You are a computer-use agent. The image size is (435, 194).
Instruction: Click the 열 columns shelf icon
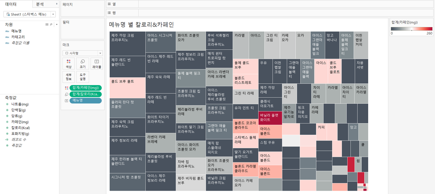(x=109, y=4)
